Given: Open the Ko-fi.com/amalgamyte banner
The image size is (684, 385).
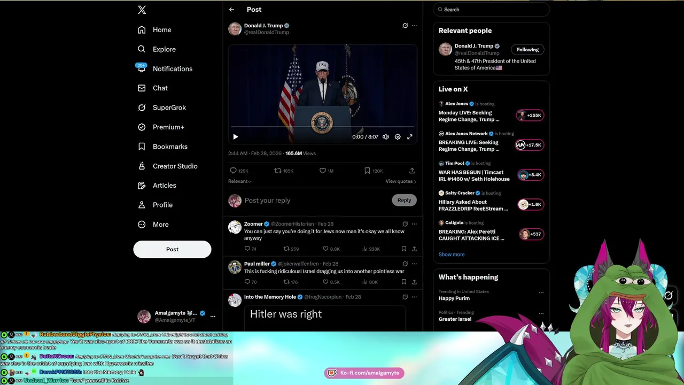Looking at the screenshot, I should pyautogui.click(x=364, y=373).
